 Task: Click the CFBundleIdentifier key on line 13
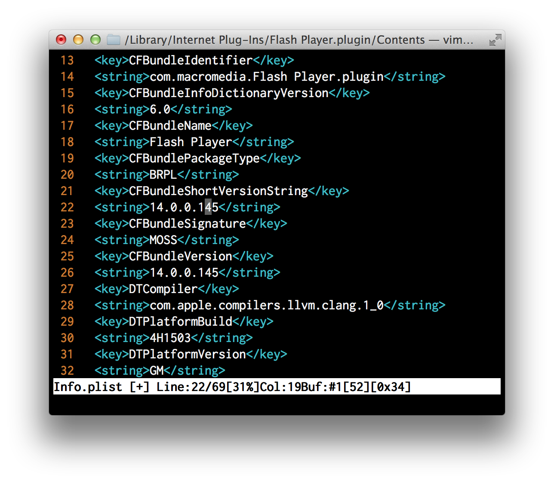191,60
